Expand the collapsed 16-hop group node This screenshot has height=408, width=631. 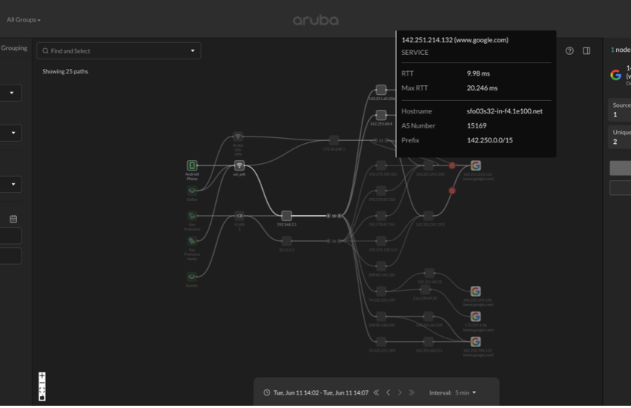[x=334, y=240]
